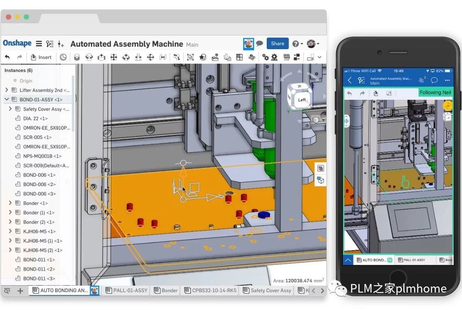The height and width of the screenshot is (310, 462).
Task: Select DIA. 22 <1> in instance list
Action: [35, 118]
